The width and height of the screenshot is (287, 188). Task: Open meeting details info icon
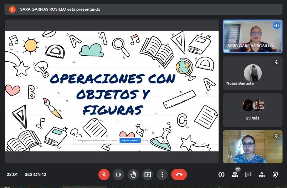(221, 174)
